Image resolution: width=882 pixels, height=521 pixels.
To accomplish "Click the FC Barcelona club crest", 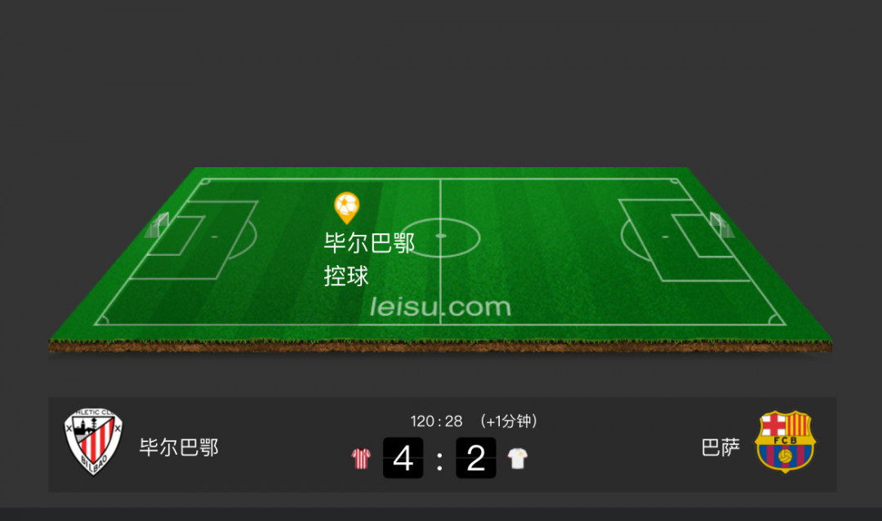I will [786, 442].
